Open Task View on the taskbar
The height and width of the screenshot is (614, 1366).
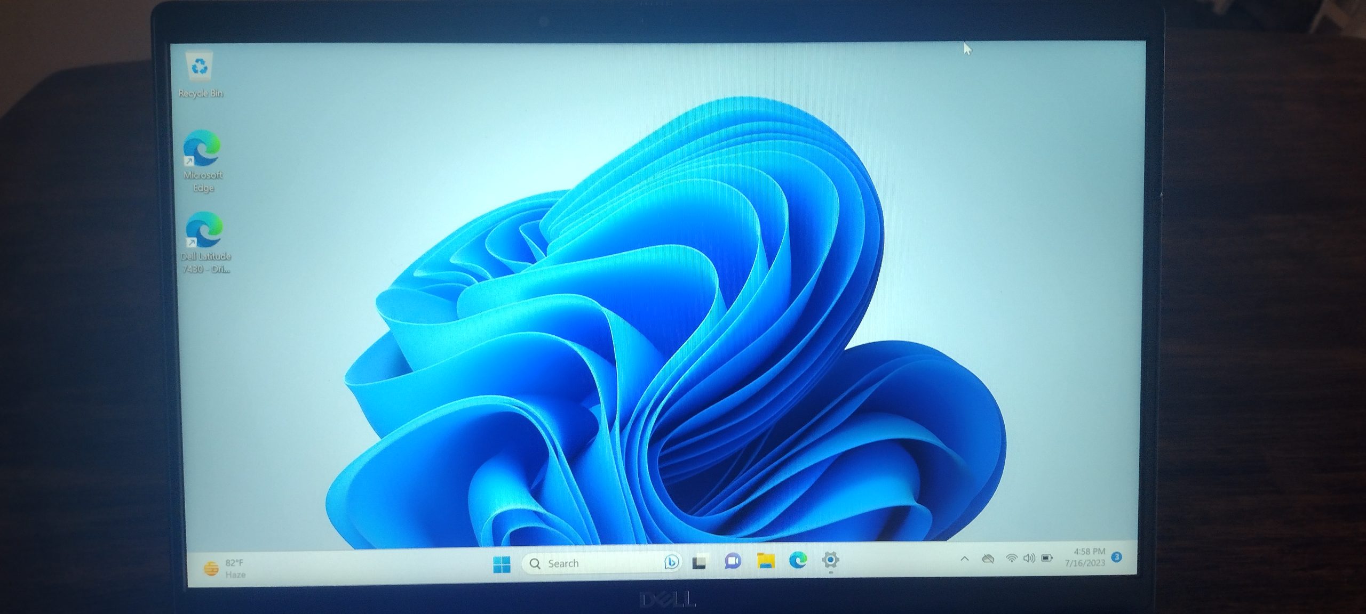pyautogui.click(x=700, y=562)
